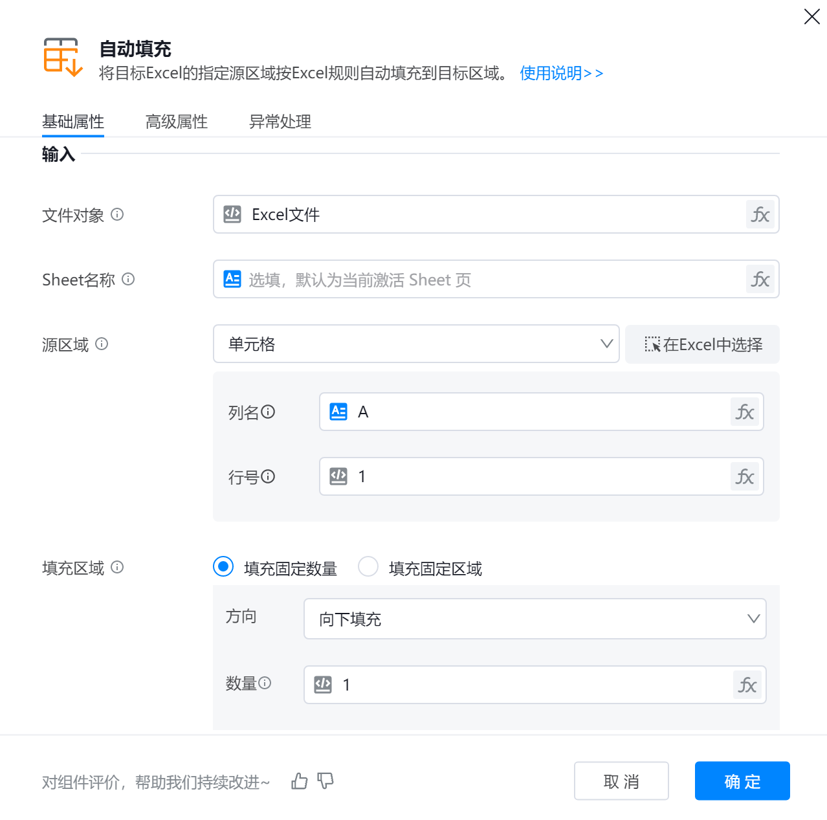This screenshot has width=827, height=820.
Task: Click the fx button in Sheet名称 field
Action: [x=760, y=280]
